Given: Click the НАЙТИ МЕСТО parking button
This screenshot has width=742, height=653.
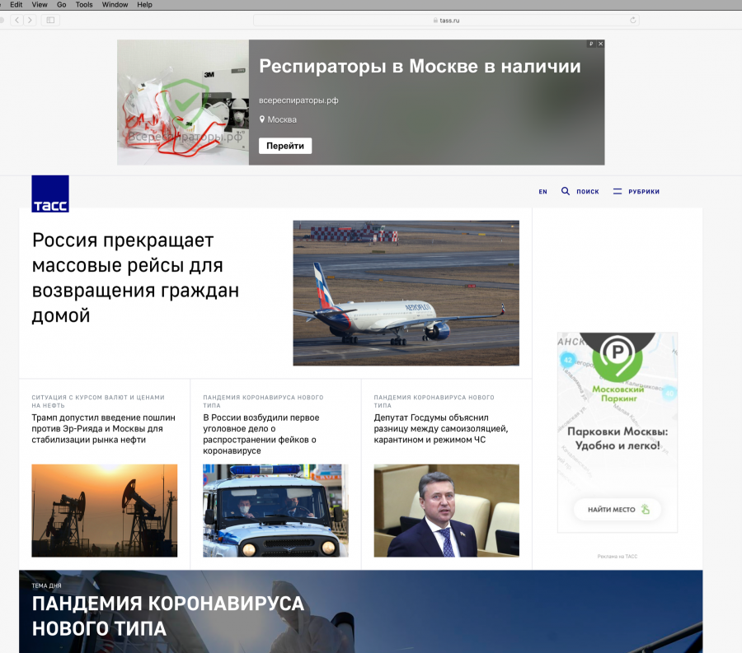Looking at the screenshot, I should click(618, 510).
